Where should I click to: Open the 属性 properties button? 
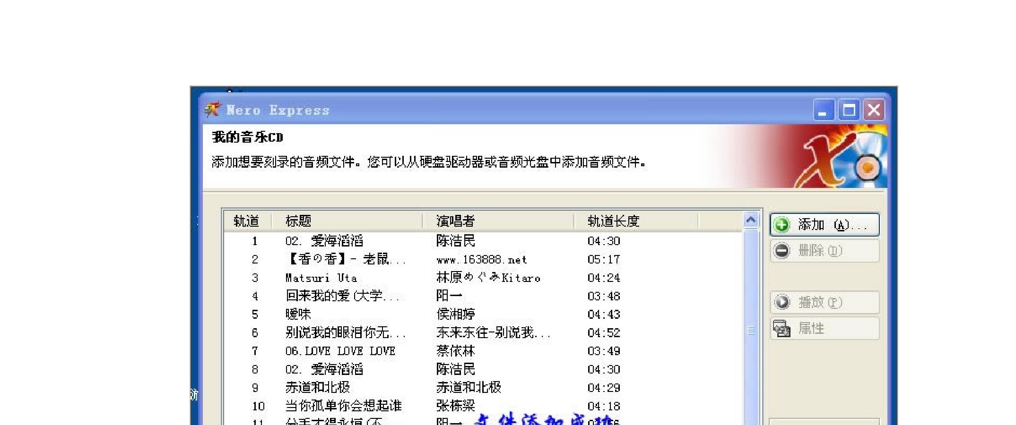(825, 328)
